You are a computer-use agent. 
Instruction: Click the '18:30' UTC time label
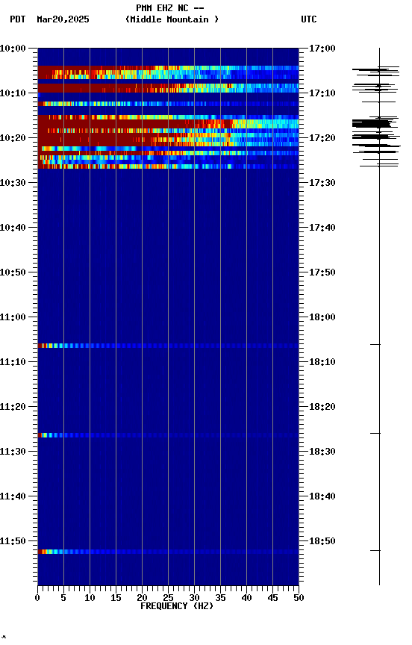click(x=322, y=452)
